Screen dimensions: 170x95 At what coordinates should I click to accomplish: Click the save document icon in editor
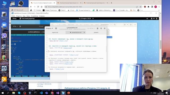click(x=97, y=28)
